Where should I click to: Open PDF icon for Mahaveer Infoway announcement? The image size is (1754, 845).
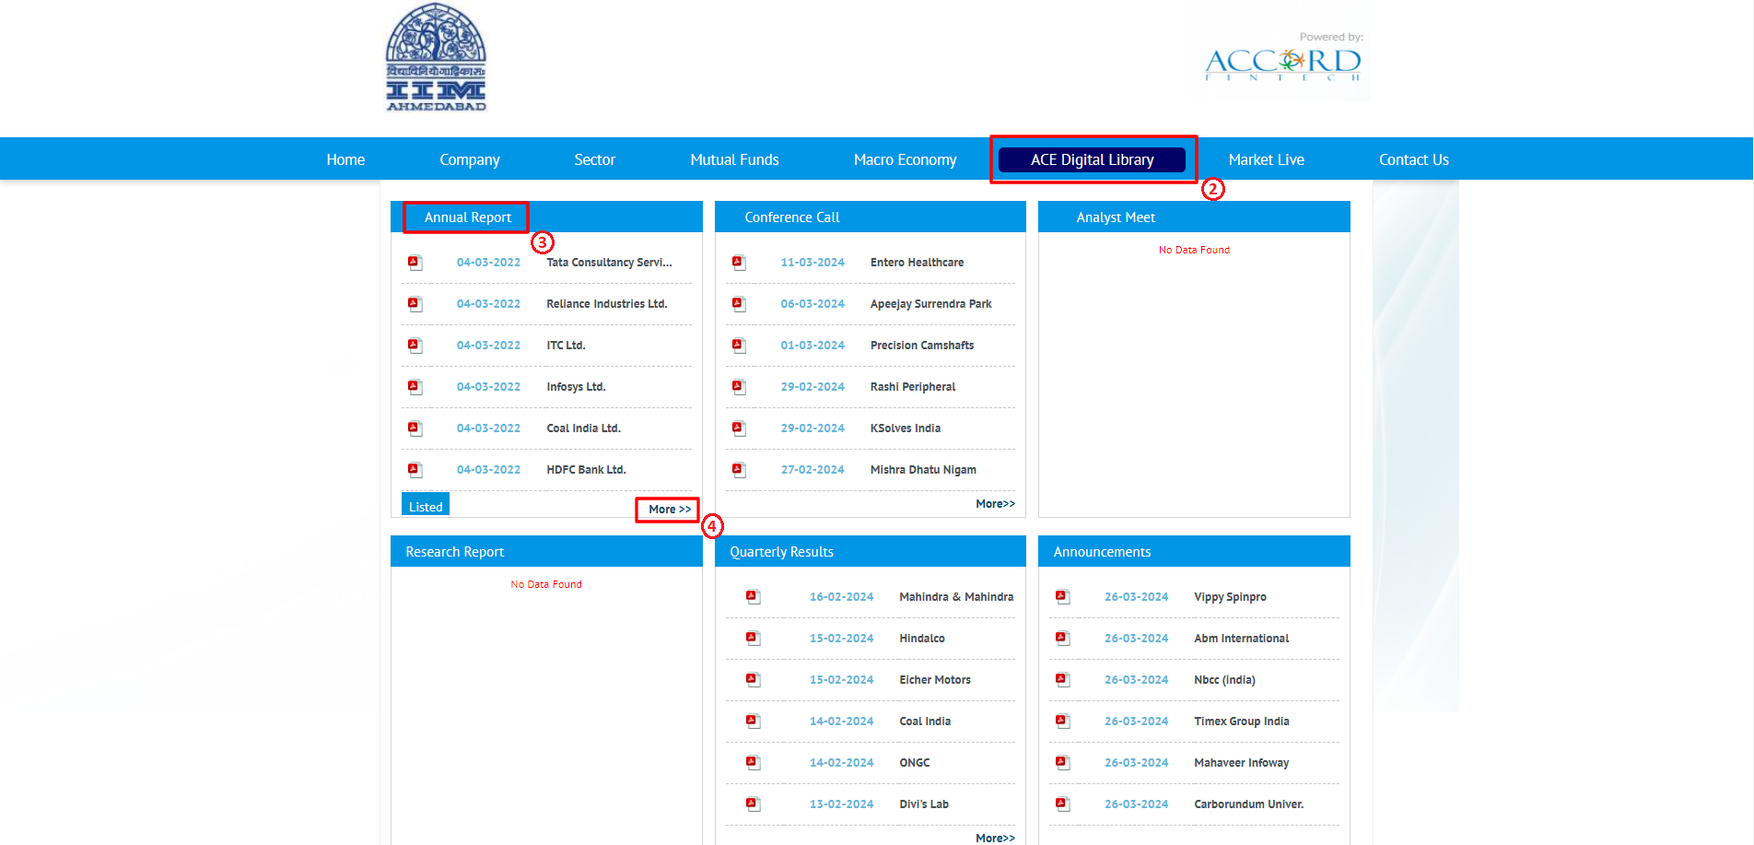[x=1063, y=763]
